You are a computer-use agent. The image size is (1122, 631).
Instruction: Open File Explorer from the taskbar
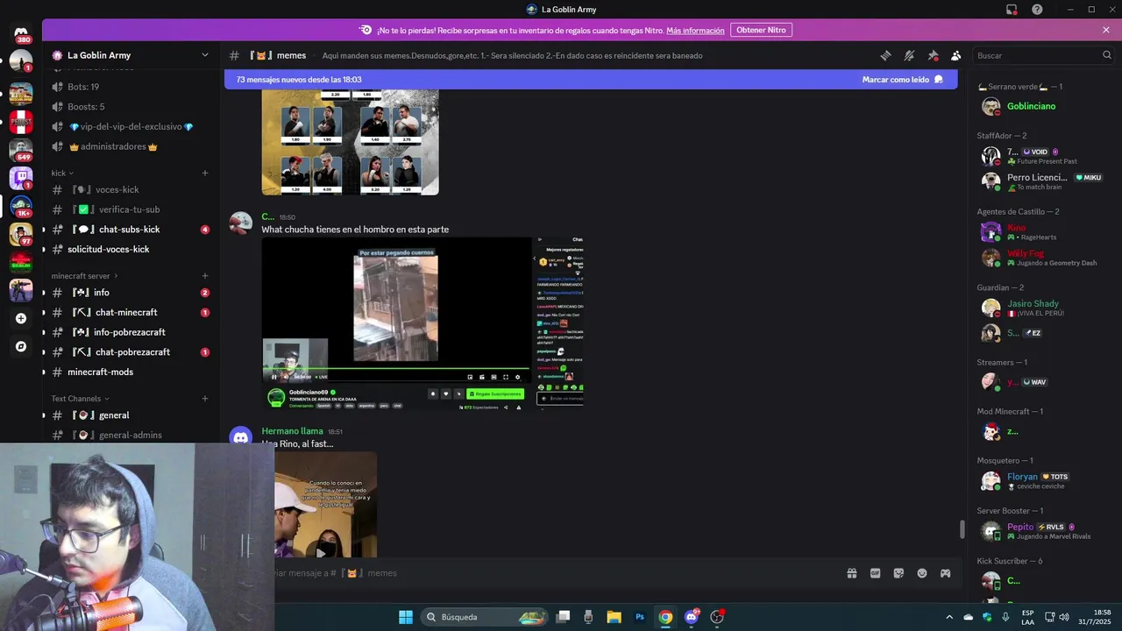tap(614, 617)
